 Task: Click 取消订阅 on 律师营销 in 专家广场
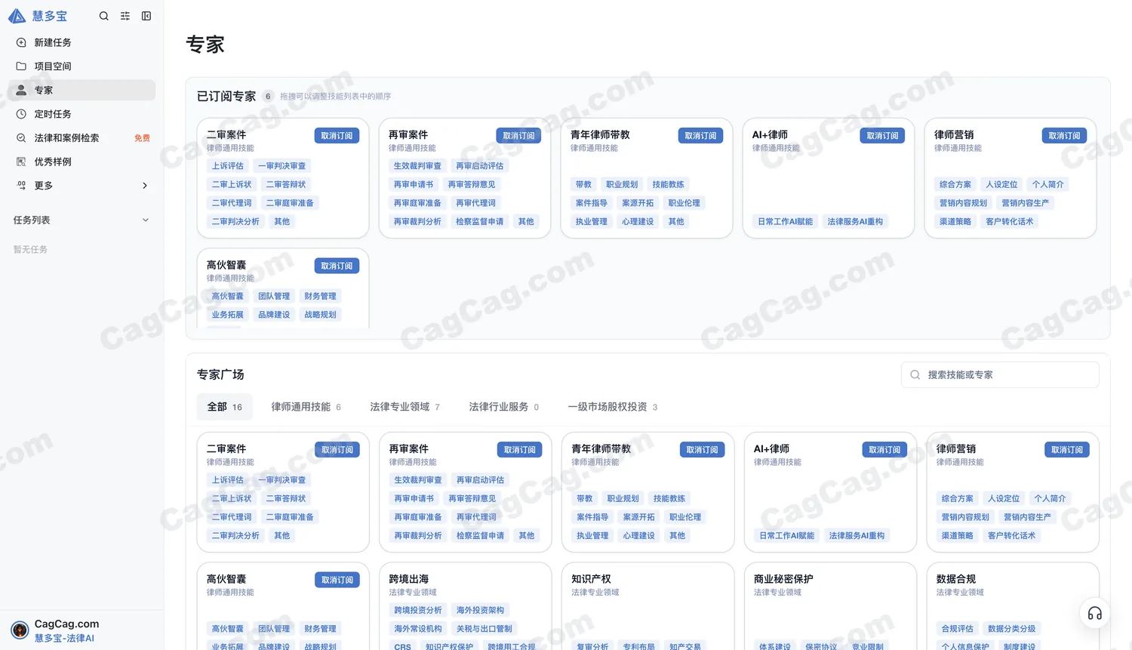(x=1067, y=450)
